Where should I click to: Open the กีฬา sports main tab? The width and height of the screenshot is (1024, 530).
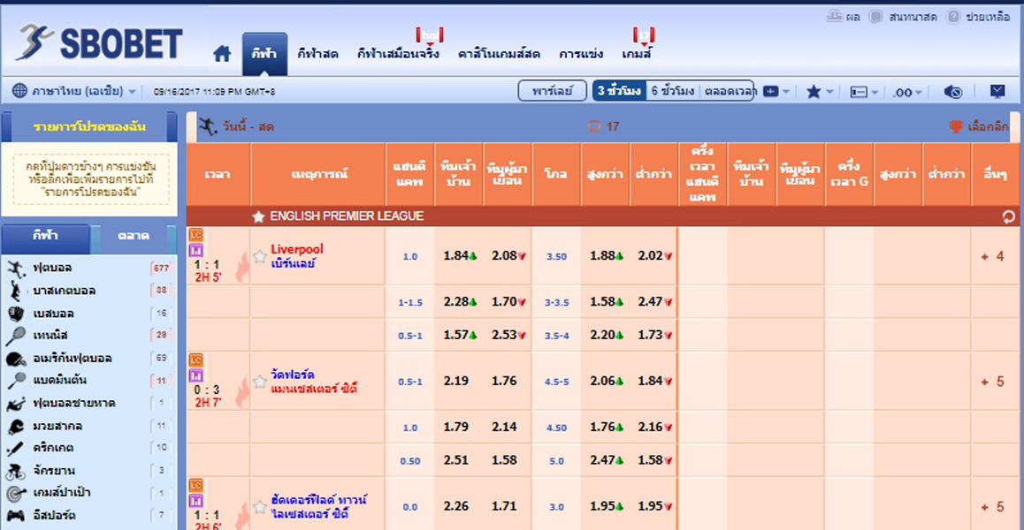tap(264, 54)
